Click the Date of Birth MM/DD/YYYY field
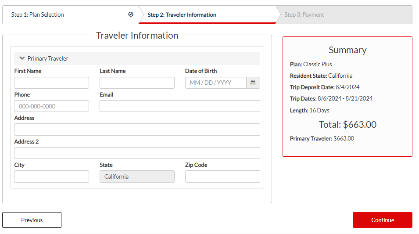The image size is (419, 234). (216, 83)
